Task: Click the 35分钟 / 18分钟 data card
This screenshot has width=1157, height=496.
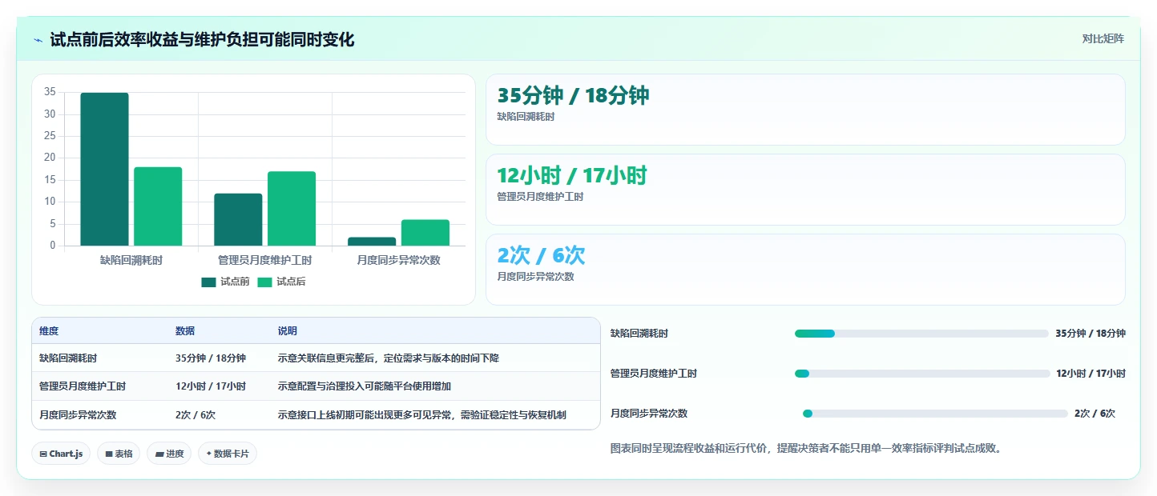Action: [x=805, y=110]
